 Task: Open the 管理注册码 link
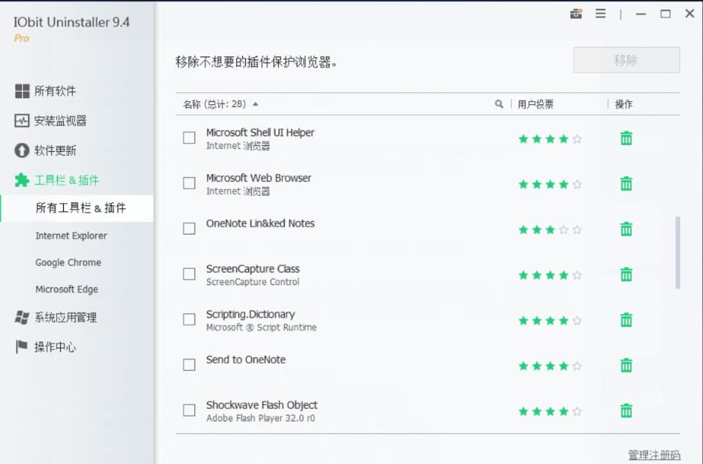click(654, 455)
